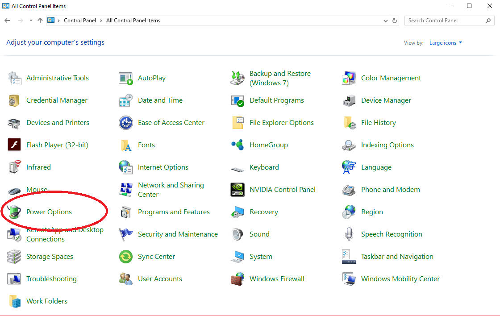The height and width of the screenshot is (316, 500).
Task: Open Devices and Printers icon
Action: coord(14,123)
